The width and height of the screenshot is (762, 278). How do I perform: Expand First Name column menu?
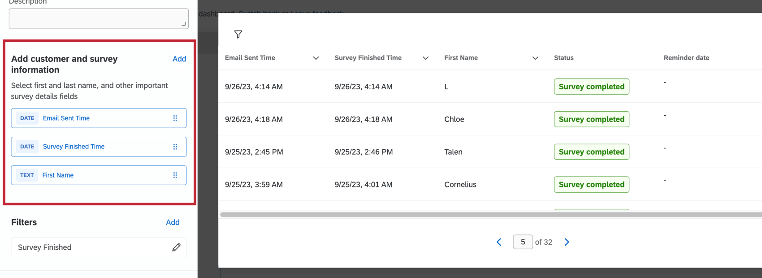point(535,58)
